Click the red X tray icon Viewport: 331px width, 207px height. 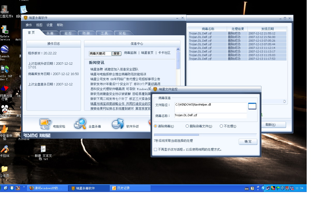287,188
